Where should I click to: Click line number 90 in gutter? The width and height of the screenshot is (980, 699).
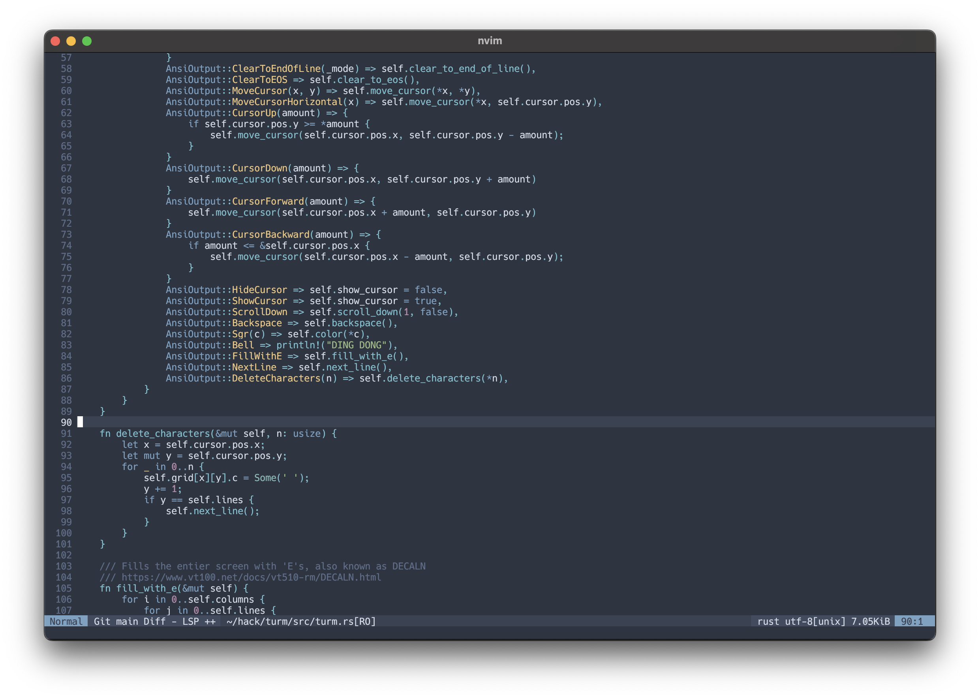[x=66, y=422]
